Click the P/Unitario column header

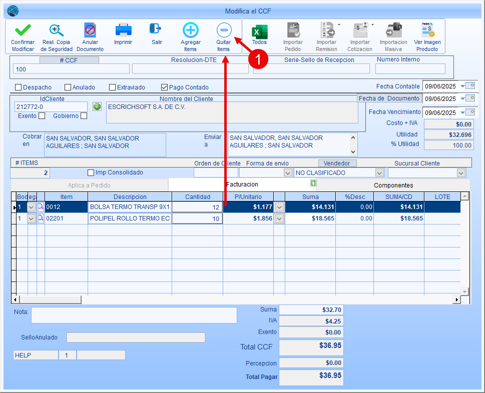(x=248, y=197)
